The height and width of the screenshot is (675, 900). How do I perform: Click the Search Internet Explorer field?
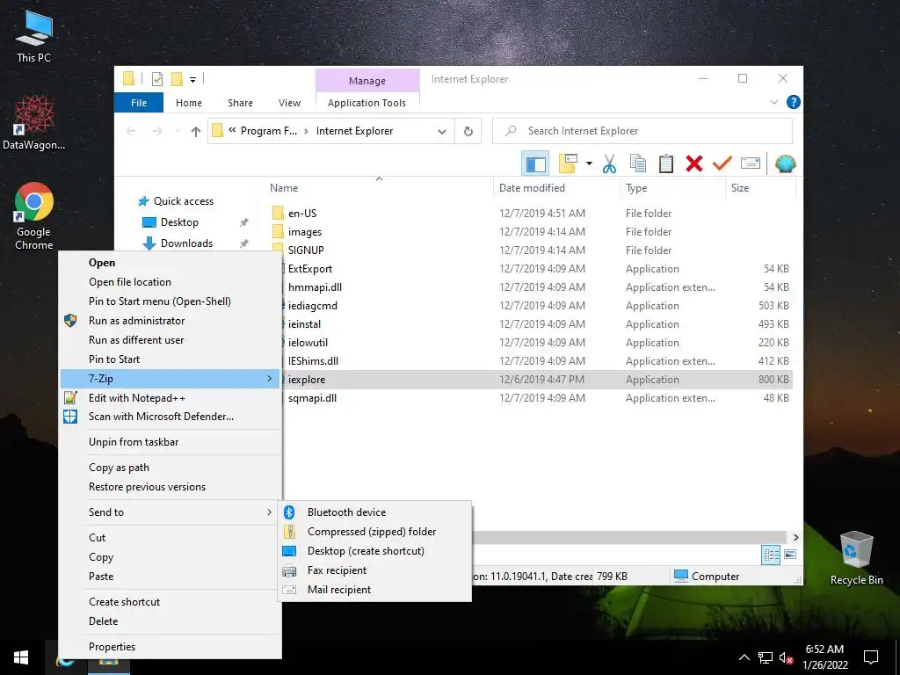642,132
